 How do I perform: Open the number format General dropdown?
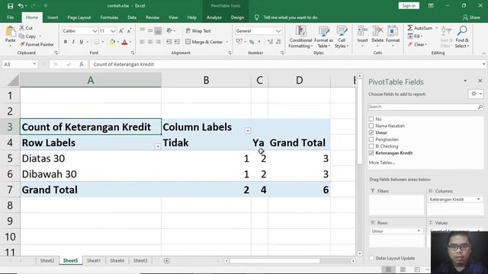(x=278, y=31)
